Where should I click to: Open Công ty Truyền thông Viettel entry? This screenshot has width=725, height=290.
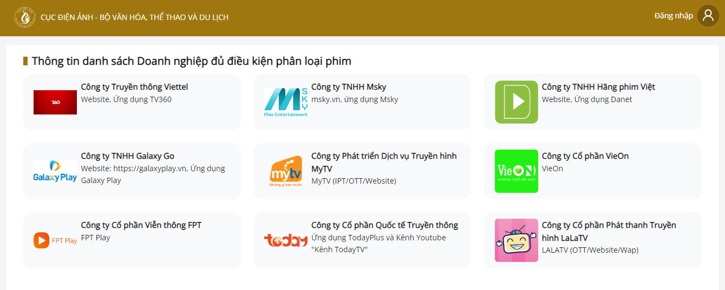[x=134, y=87]
